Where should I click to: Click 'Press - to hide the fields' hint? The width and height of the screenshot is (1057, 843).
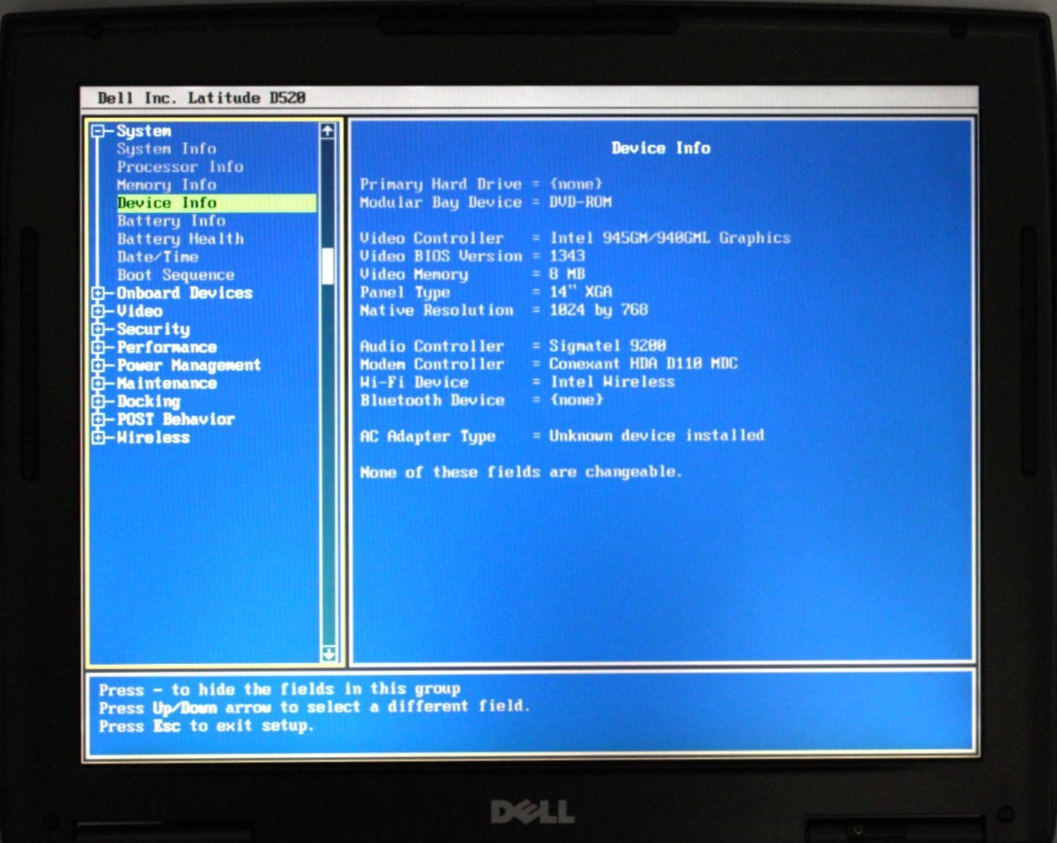coord(280,689)
